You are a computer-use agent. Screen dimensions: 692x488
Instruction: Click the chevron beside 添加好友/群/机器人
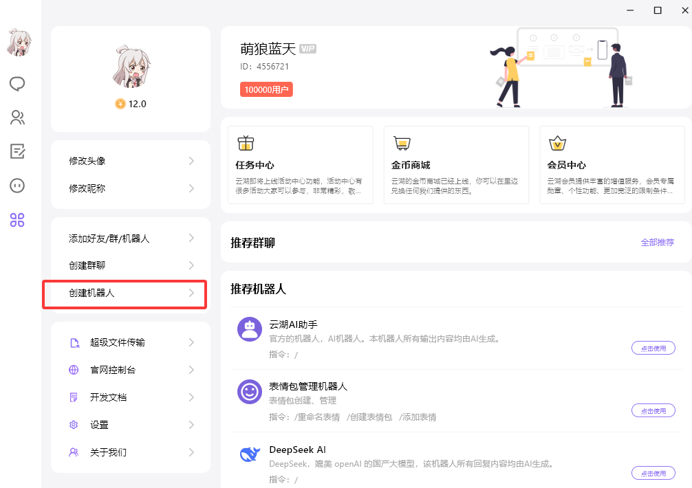tap(191, 238)
